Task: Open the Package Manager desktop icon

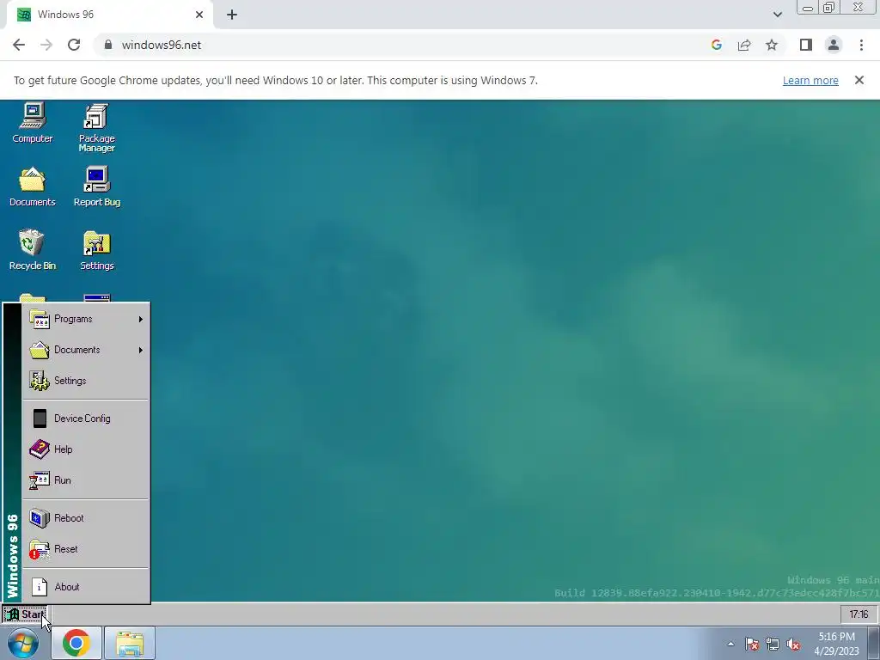Action: tap(96, 128)
